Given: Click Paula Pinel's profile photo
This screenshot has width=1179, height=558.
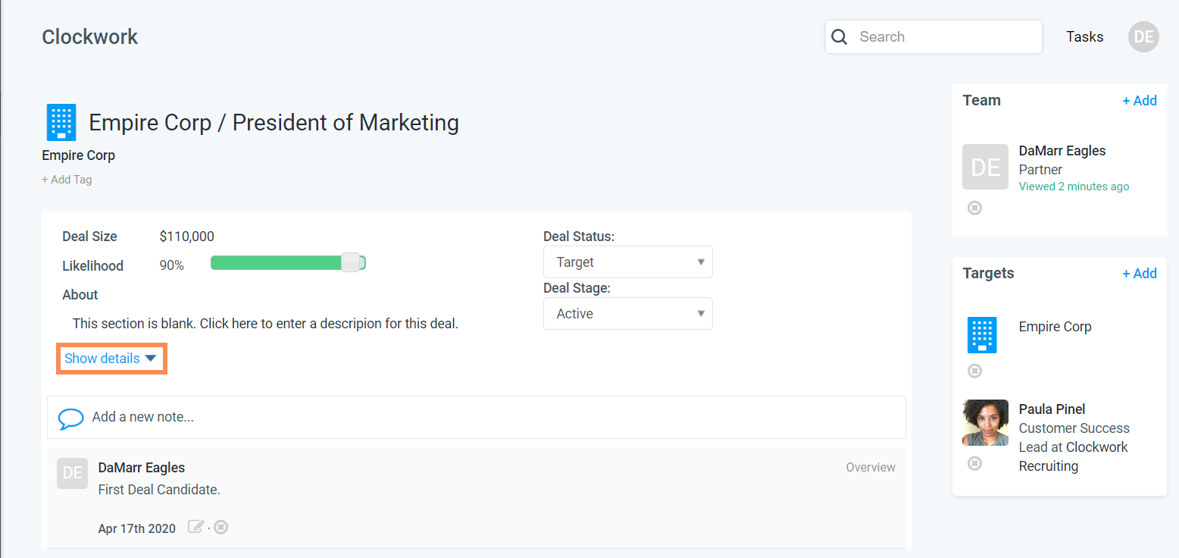Looking at the screenshot, I should tap(985, 423).
